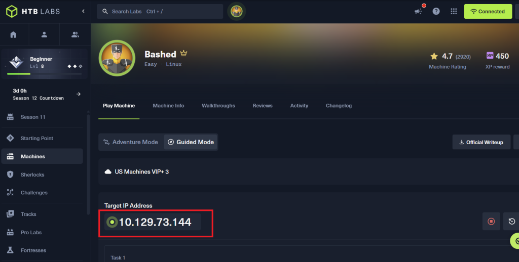Open the team users icon tab
Viewport: 519px width, 262px height.
click(x=75, y=34)
